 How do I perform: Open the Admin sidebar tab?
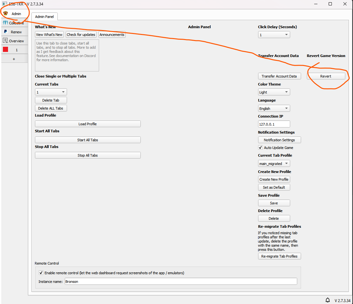pyautogui.click(x=14, y=14)
